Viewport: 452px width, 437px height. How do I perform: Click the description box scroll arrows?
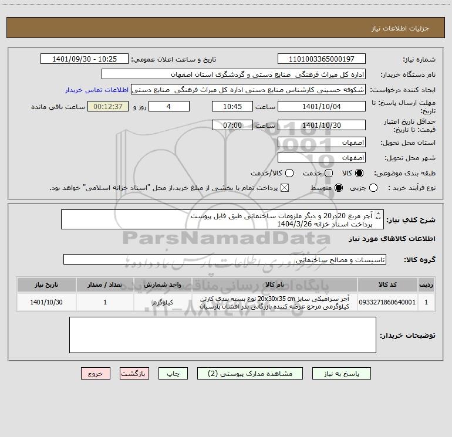[x=379, y=215]
